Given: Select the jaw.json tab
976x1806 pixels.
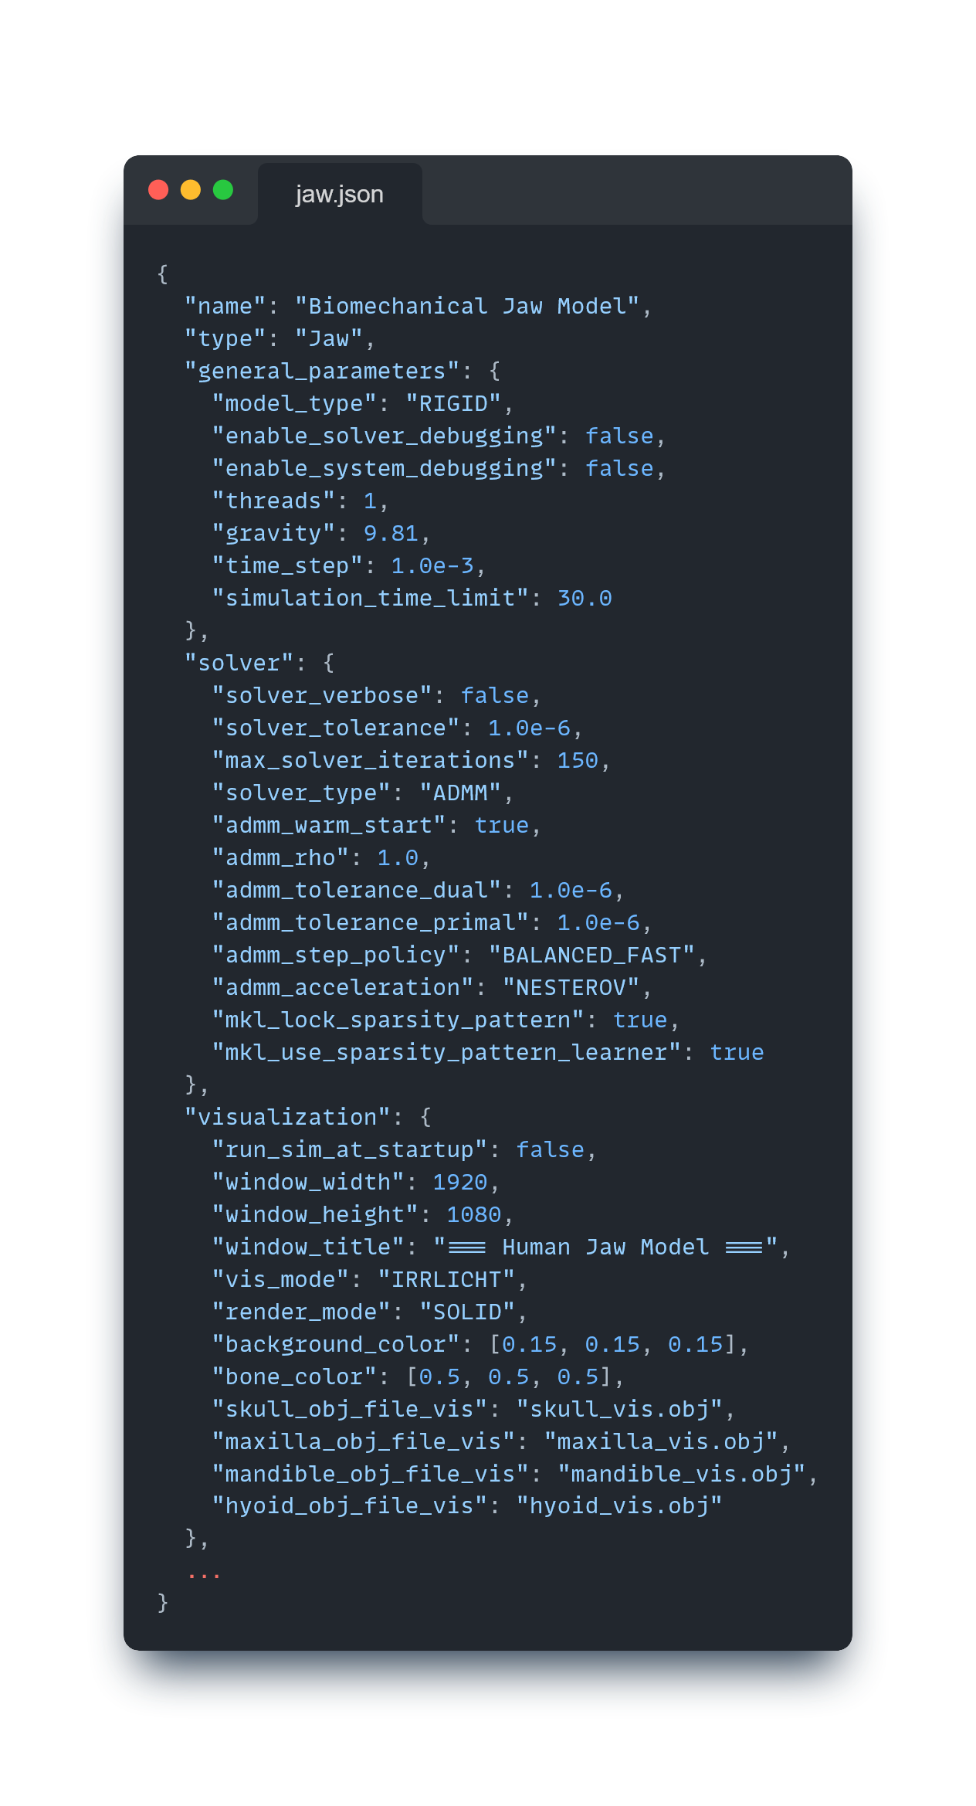Looking at the screenshot, I should click(x=340, y=195).
